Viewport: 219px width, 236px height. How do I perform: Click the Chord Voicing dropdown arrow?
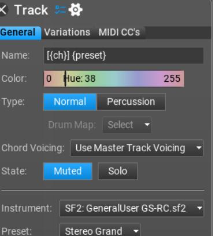click(x=199, y=148)
